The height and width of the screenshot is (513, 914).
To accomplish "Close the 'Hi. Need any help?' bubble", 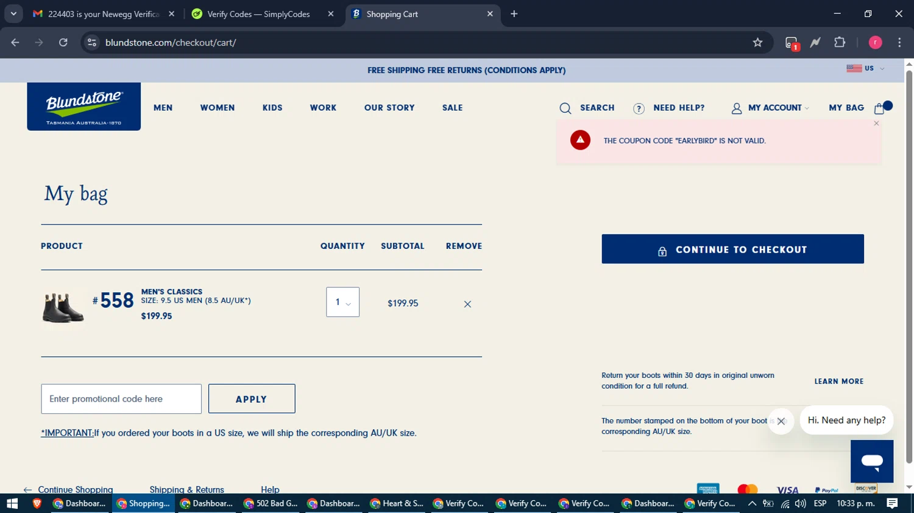I will [781, 421].
